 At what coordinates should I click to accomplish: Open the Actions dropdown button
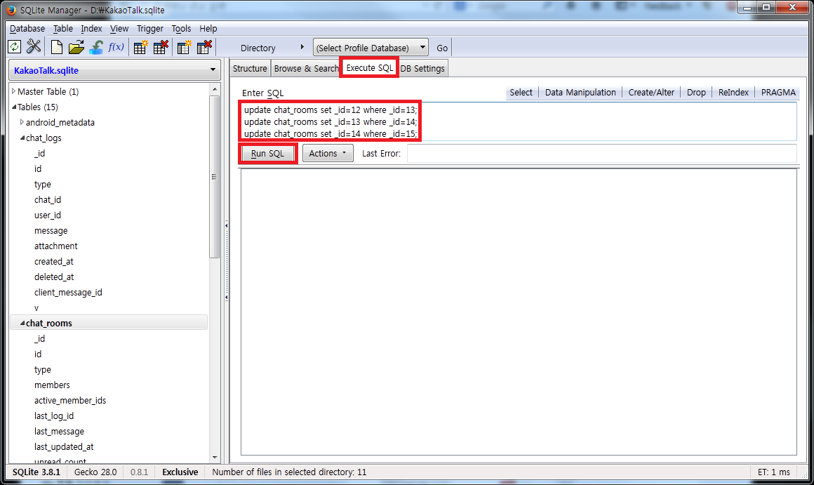pyautogui.click(x=328, y=154)
